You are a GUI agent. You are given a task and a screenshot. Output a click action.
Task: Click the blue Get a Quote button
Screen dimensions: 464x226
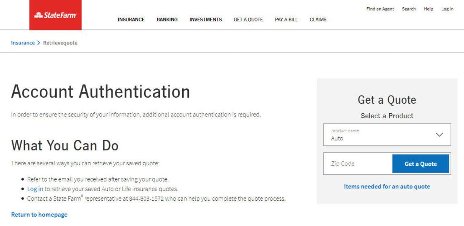(420, 163)
